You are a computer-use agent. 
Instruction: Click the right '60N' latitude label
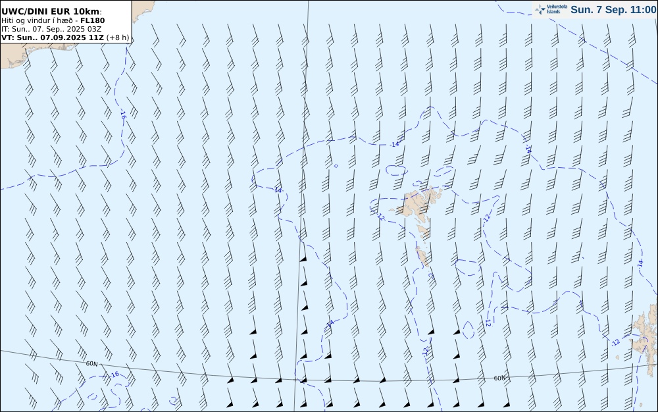tap(499, 378)
